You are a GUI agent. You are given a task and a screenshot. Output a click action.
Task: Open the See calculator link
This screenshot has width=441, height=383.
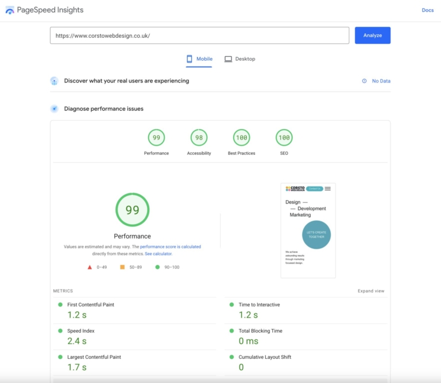(x=158, y=253)
